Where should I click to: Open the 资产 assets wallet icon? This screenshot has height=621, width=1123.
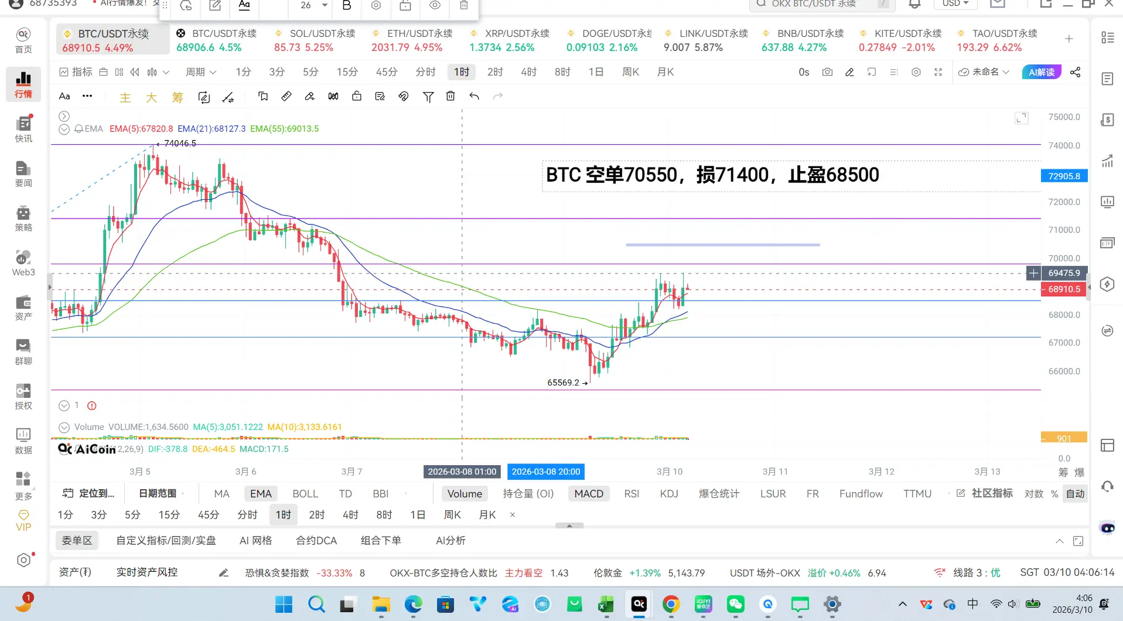click(23, 307)
